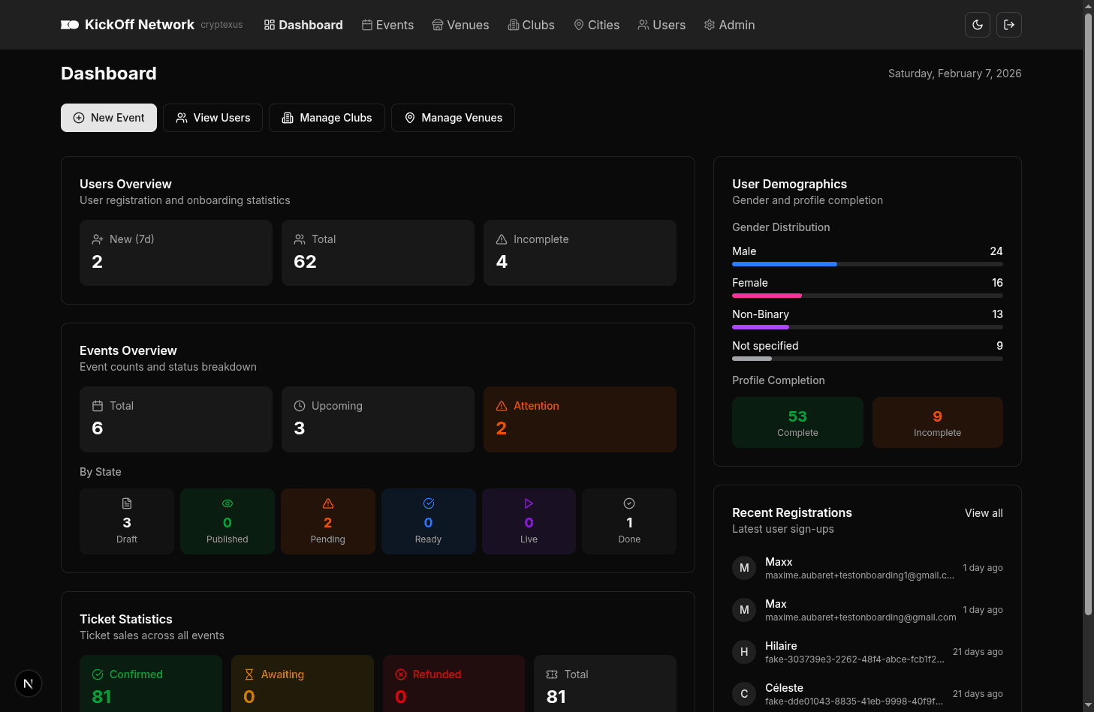
Task: Click the New Event button
Action: pyautogui.click(x=109, y=118)
